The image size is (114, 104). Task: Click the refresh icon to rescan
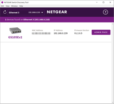5,12
